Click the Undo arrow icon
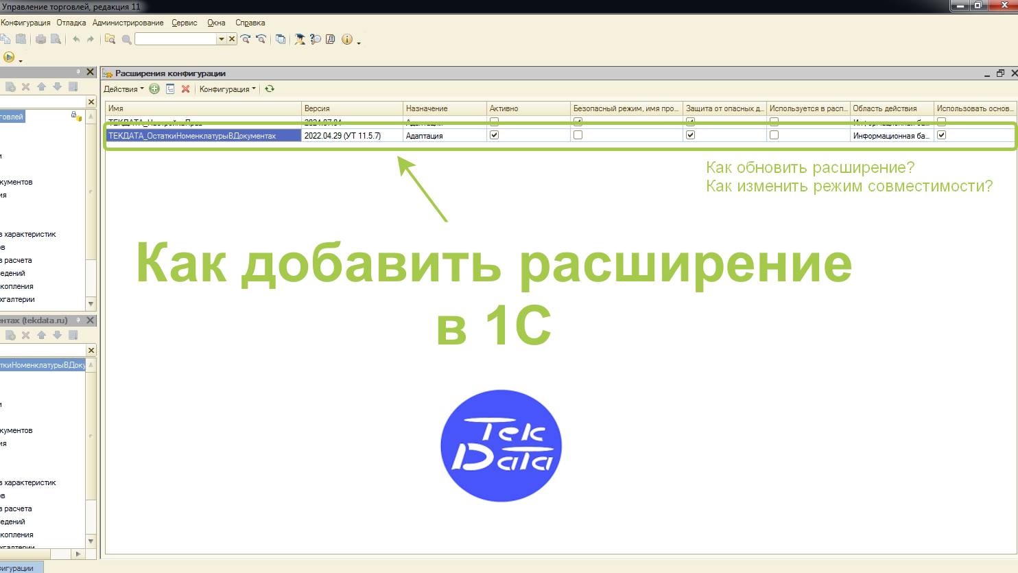Viewport: 1018px width, 573px height. click(x=75, y=39)
